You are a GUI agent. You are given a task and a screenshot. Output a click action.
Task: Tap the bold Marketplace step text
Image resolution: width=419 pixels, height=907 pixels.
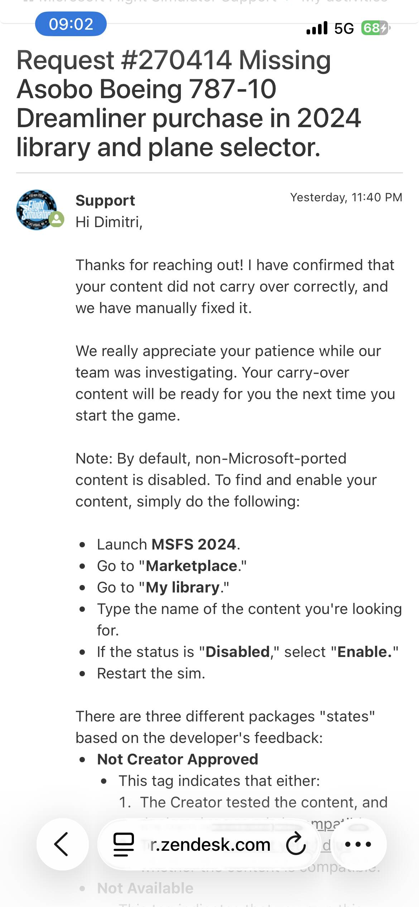(192, 566)
